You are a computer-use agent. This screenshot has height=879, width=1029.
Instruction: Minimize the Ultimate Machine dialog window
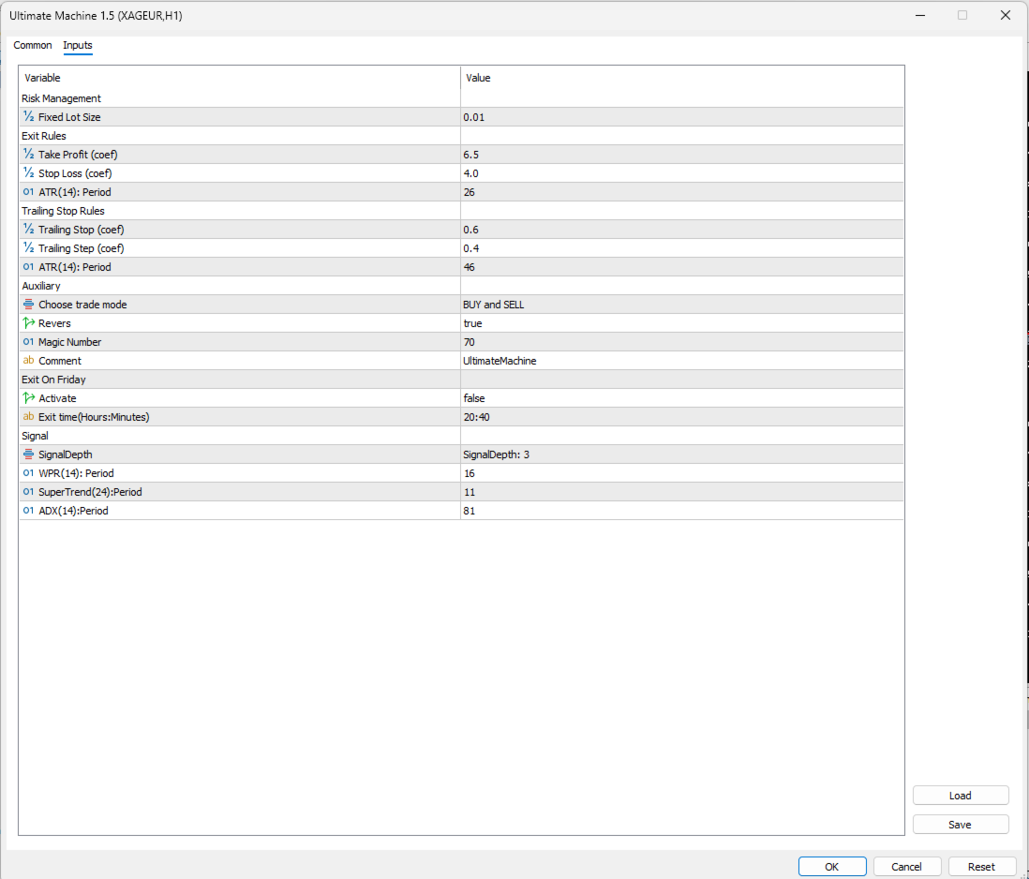920,15
